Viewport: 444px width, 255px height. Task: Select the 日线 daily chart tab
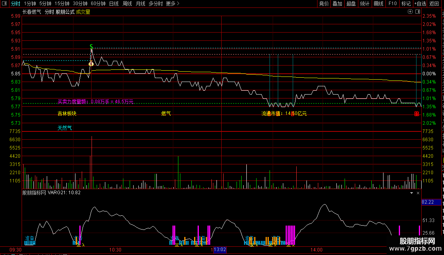114,4
